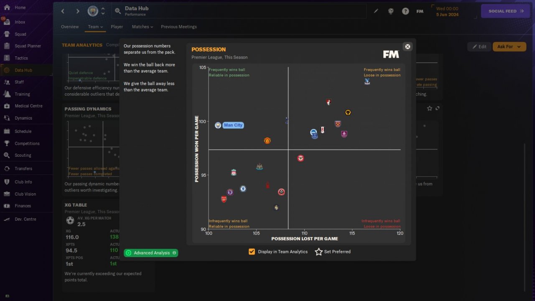Click the Manchester City club badge
The height and width of the screenshot is (301, 535).
point(93,11)
